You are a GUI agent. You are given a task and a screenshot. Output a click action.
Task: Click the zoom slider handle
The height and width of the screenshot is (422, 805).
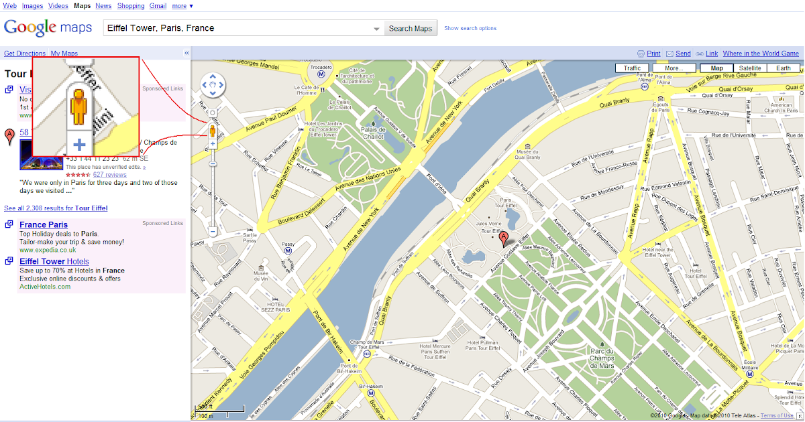pyautogui.click(x=213, y=164)
